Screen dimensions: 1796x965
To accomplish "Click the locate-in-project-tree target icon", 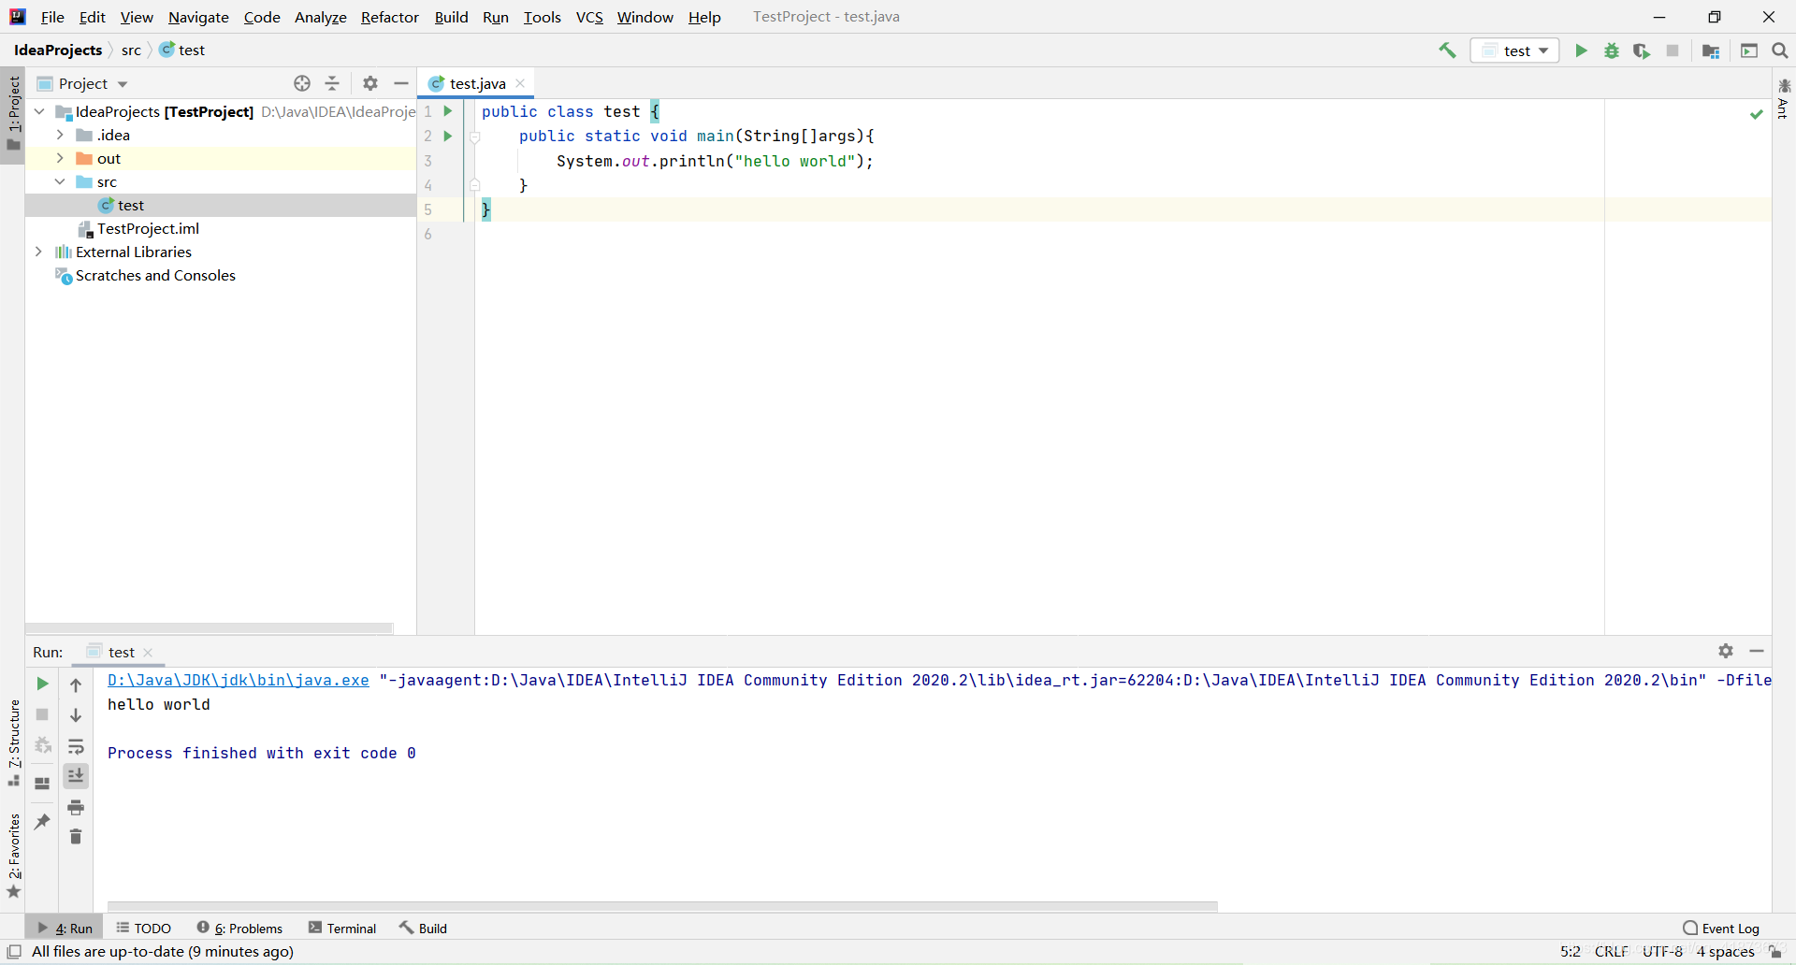I will (301, 83).
